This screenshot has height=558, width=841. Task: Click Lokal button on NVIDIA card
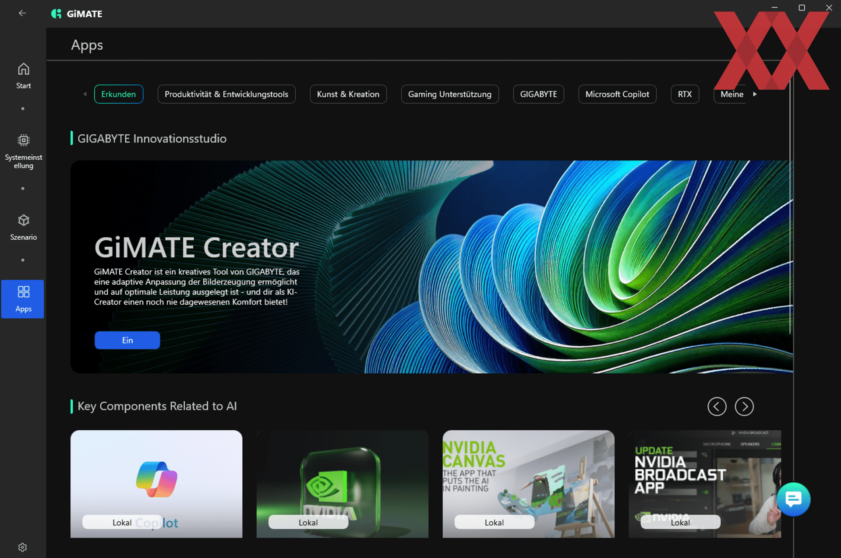click(x=308, y=522)
